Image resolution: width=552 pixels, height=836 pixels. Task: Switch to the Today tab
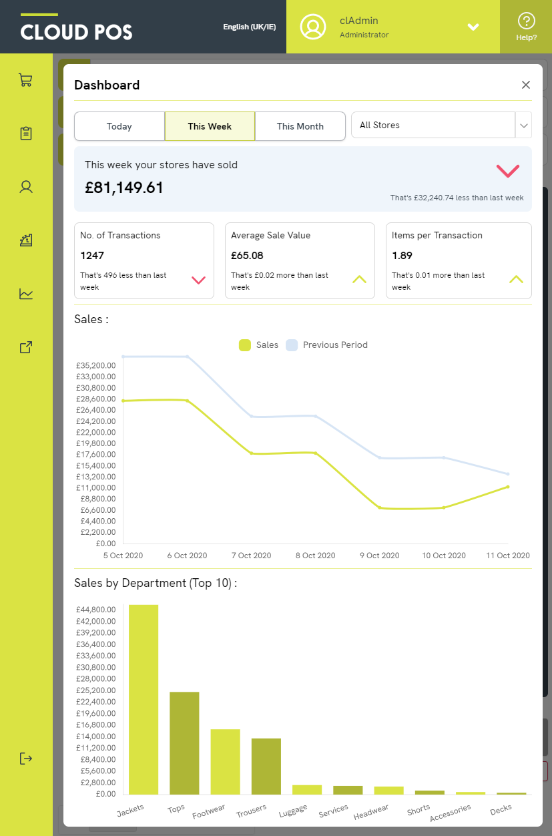coord(119,126)
